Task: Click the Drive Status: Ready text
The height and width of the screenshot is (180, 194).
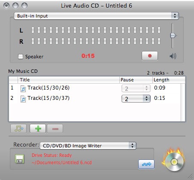Action: point(52,155)
